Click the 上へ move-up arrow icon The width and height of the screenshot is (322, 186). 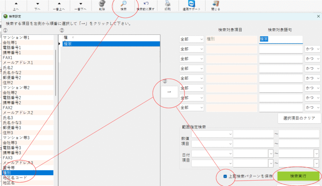[16, 3]
